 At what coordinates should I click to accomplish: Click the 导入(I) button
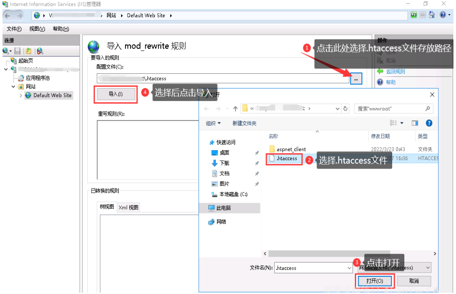point(116,94)
